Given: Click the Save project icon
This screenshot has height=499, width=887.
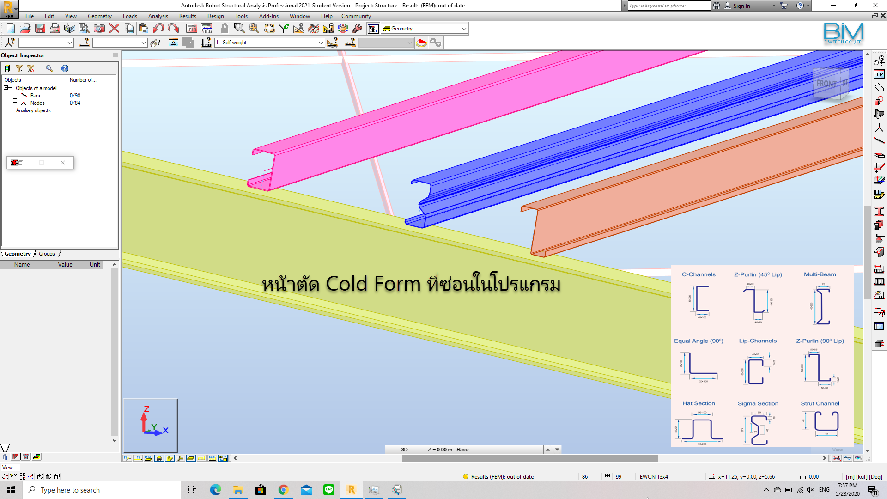Looking at the screenshot, I should 40,29.
